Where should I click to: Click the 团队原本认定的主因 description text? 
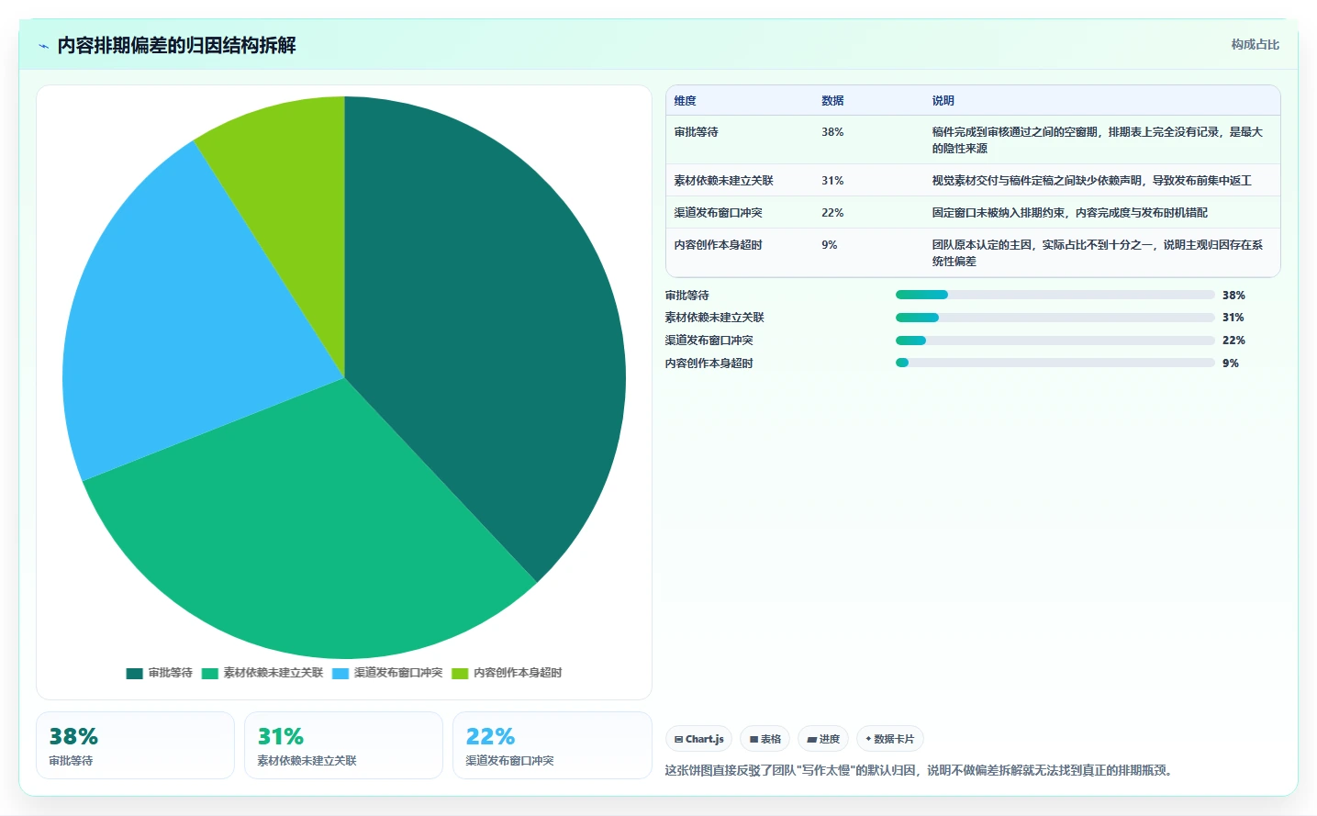[x=1098, y=253]
